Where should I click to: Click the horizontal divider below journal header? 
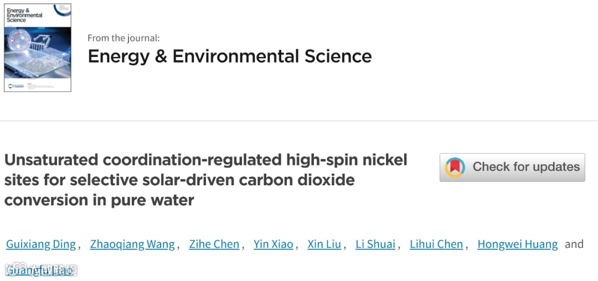[x=299, y=121]
